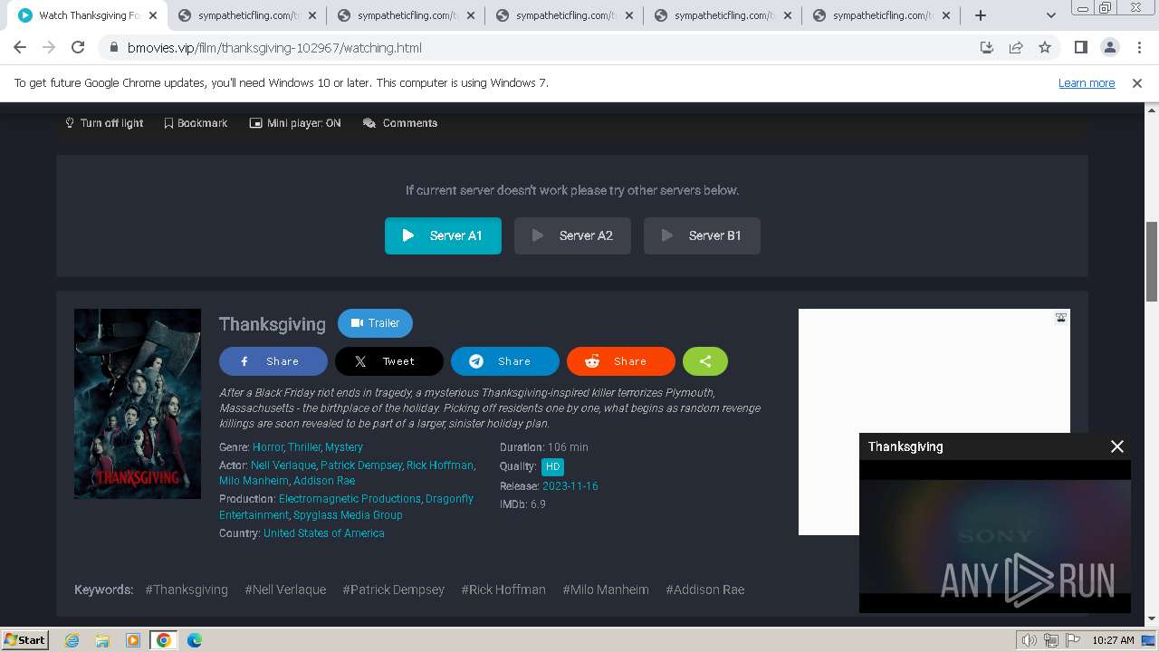
Task: Open the volume control in system tray
Action: [1030, 640]
